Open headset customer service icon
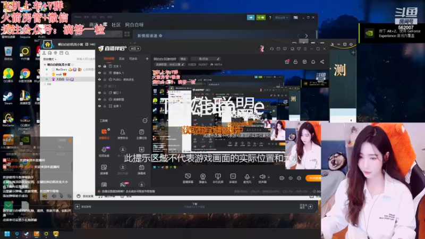 pos(271,49)
